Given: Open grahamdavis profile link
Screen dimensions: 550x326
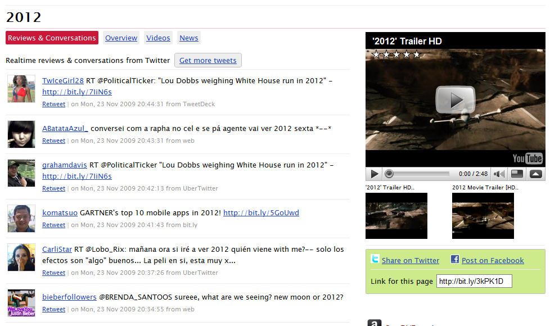Looking at the screenshot, I should pos(65,165).
